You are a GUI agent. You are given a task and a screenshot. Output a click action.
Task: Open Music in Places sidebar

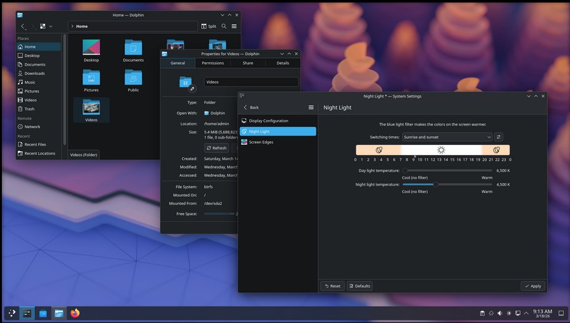coord(39,82)
